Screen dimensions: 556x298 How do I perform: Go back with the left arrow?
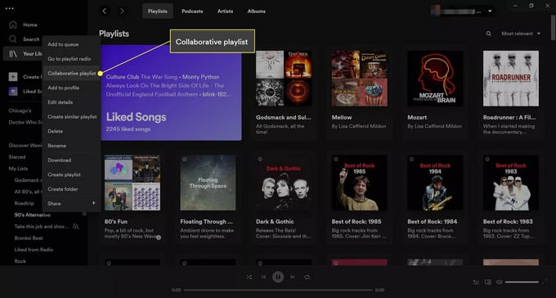pos(105,11)
